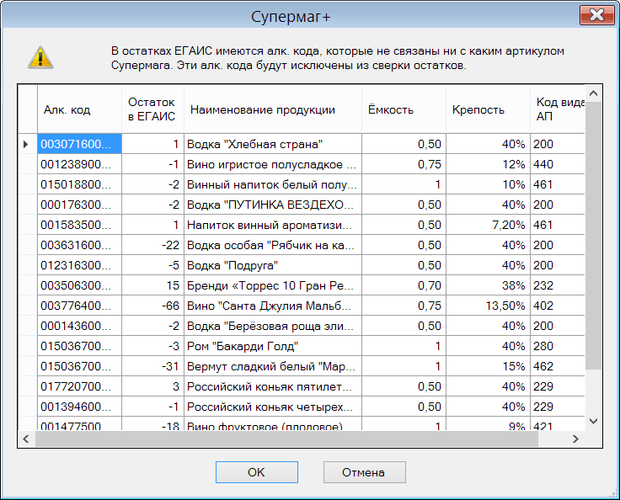Click the horizontal scrollbar right arrow

click(575, 439)
